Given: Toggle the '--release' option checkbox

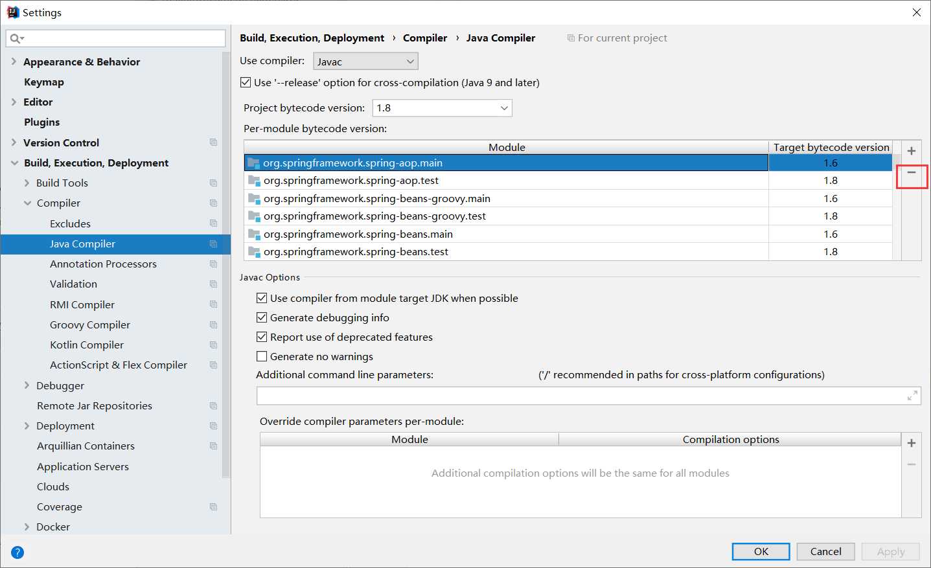Looking at the screenshot, I should (x=246, y=82).
